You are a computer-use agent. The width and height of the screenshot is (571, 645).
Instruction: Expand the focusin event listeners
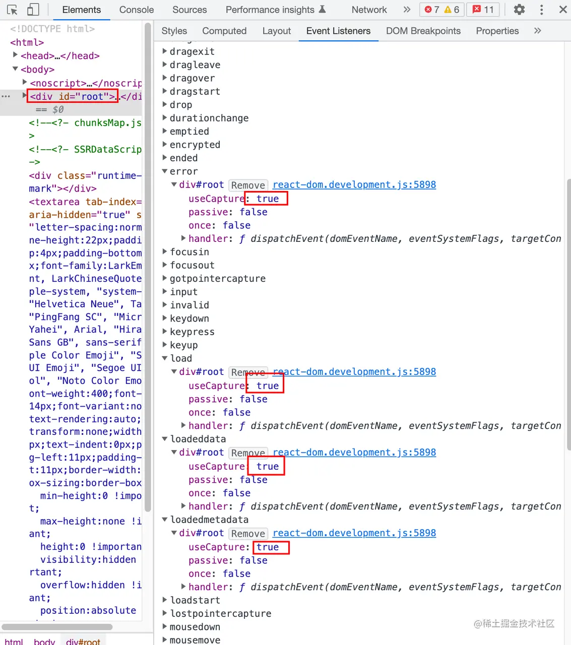coord(165,251)
